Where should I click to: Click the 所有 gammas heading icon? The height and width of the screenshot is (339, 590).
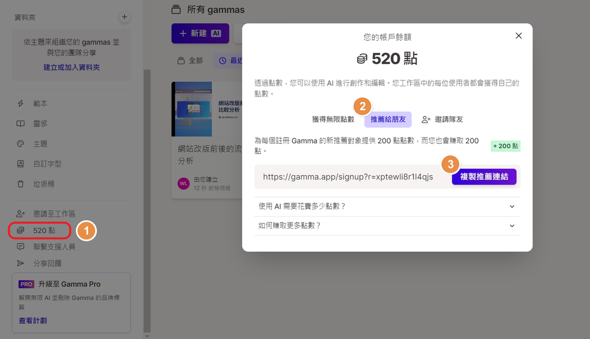176,9
